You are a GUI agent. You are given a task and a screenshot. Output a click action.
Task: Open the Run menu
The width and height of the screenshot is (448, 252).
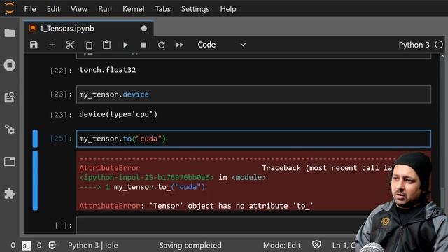pos(105,9)
